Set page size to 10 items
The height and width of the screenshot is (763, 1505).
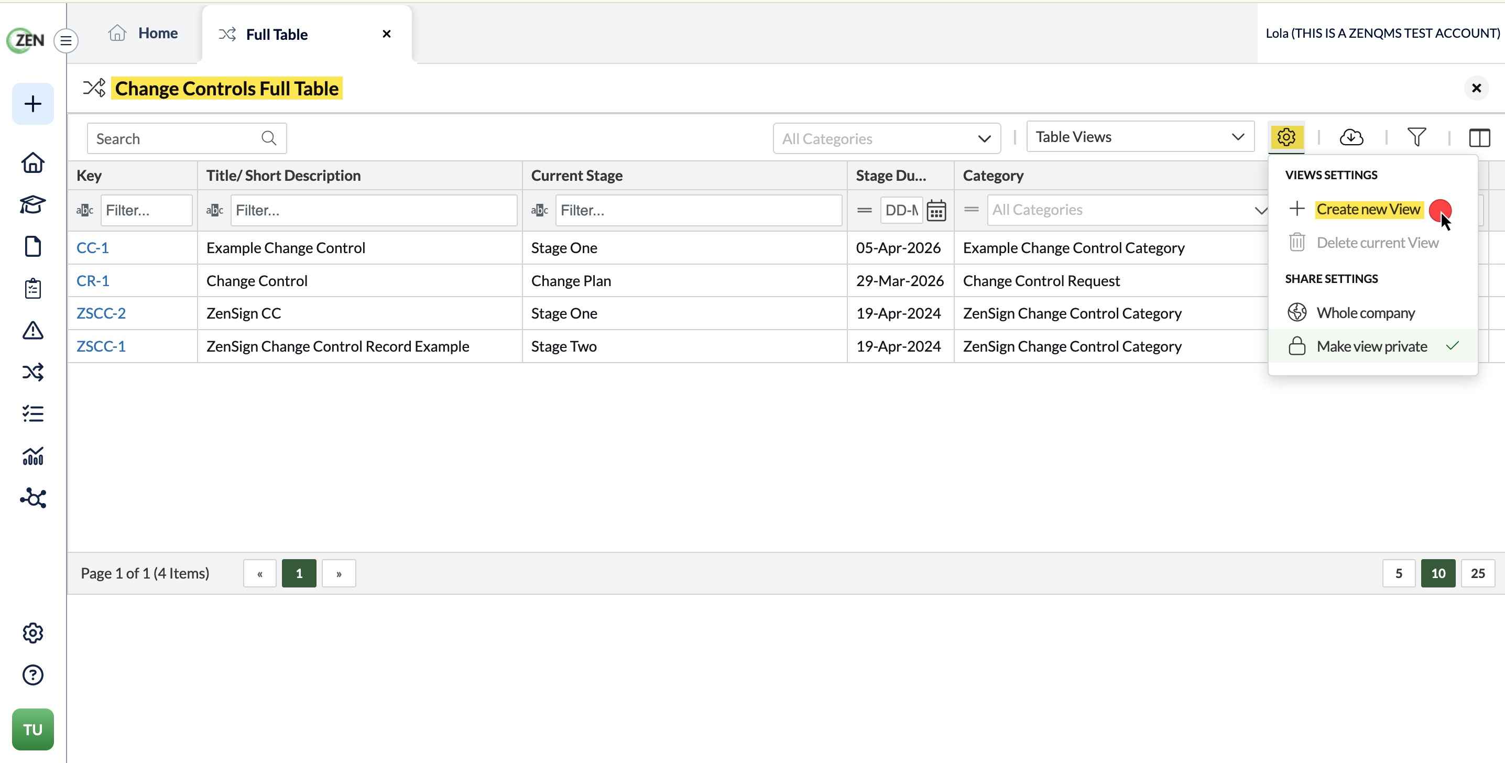[x=1438, y=574]
